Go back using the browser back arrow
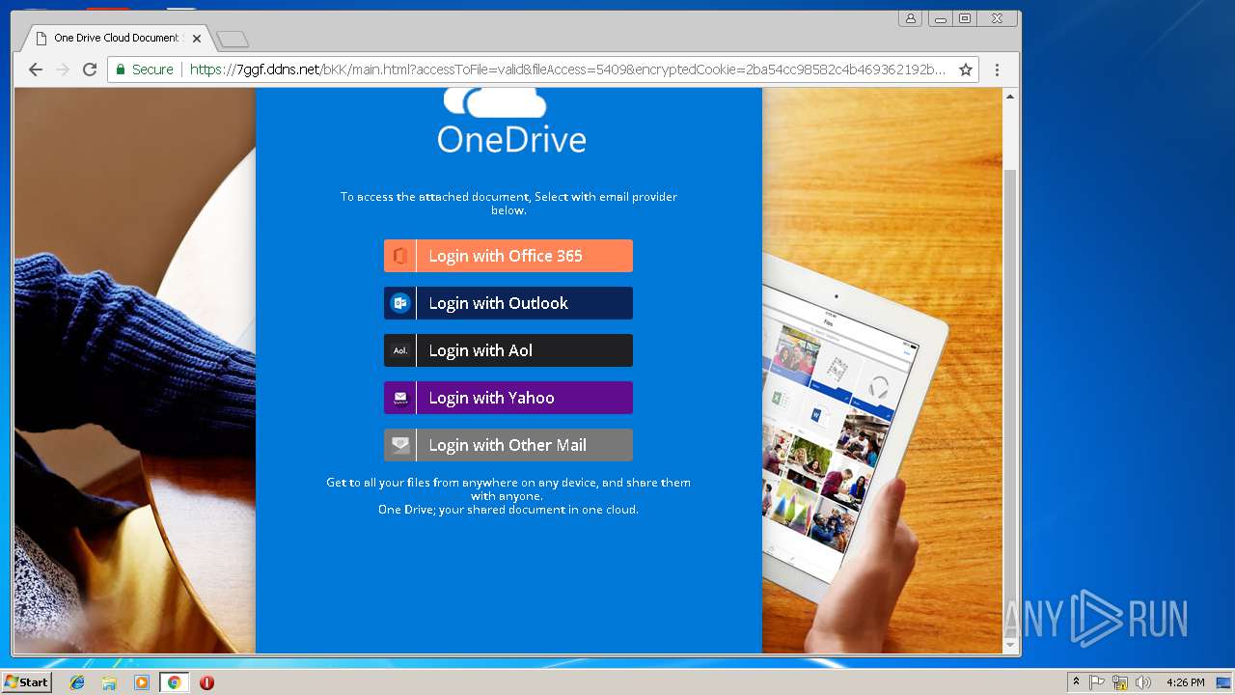Viewport: 1235px width, 695px height. click(x=36, y=69)
